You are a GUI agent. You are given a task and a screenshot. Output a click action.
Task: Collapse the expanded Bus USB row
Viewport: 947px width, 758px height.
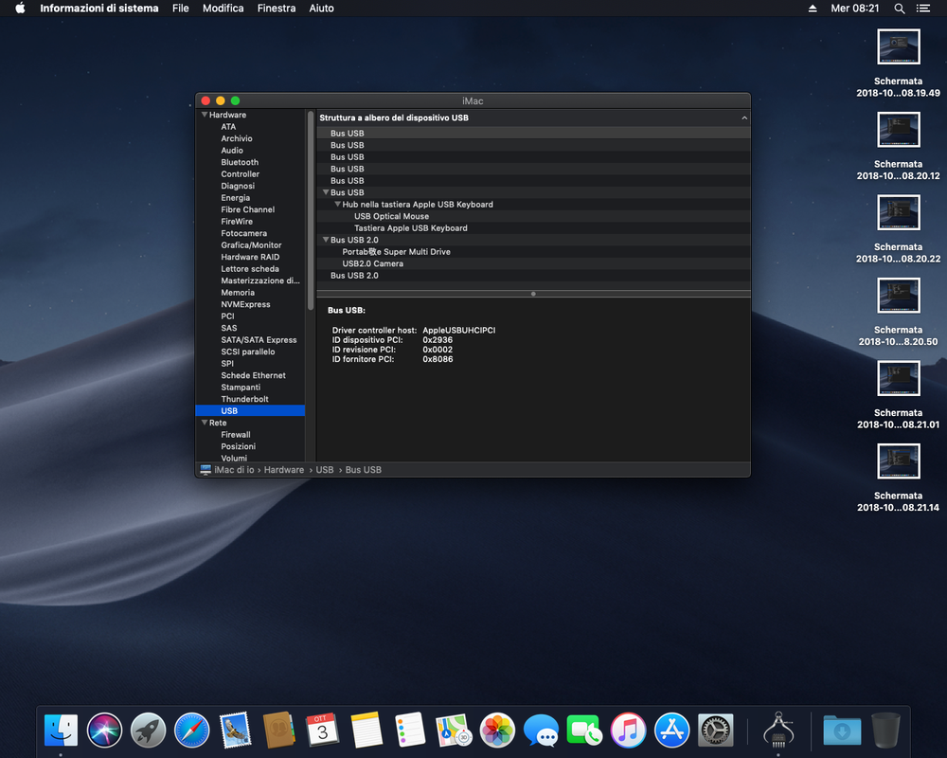point(326,192)
